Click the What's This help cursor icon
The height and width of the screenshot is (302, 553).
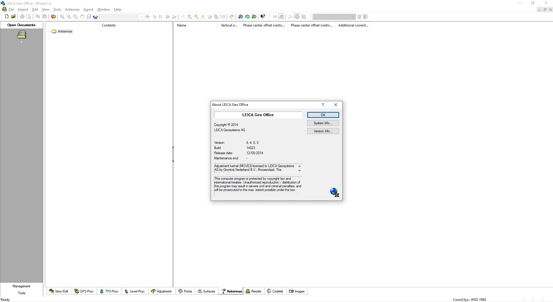[263, 17]
